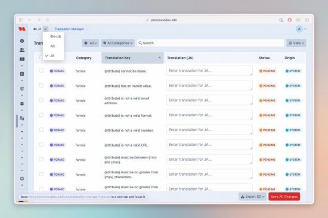
Task: Click the Category column header
Action: coord(83,58)
